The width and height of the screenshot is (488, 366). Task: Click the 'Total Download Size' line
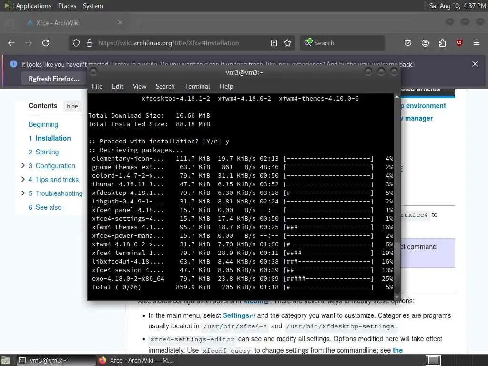pos(149,115)
